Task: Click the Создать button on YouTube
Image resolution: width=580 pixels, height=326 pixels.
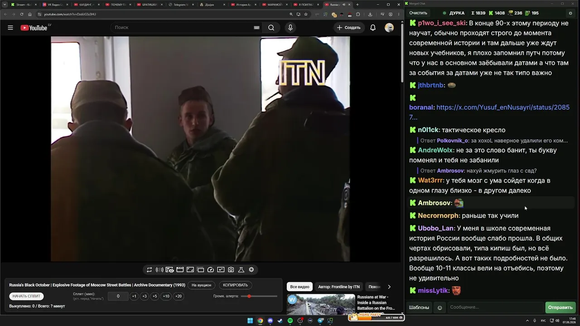Action: 348,28
